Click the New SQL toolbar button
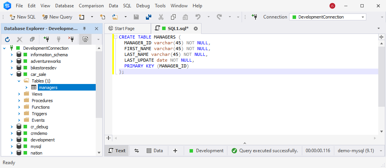This screenshot has height=168, width=386. pyautogui.click(x=22, y=17)
